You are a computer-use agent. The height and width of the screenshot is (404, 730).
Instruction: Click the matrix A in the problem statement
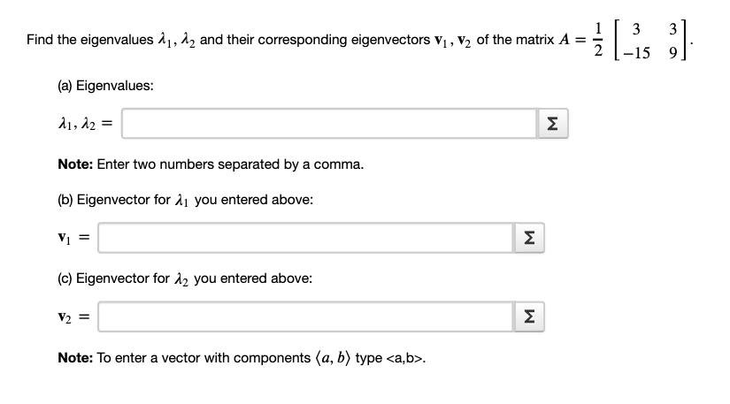[x=650, y=41]
